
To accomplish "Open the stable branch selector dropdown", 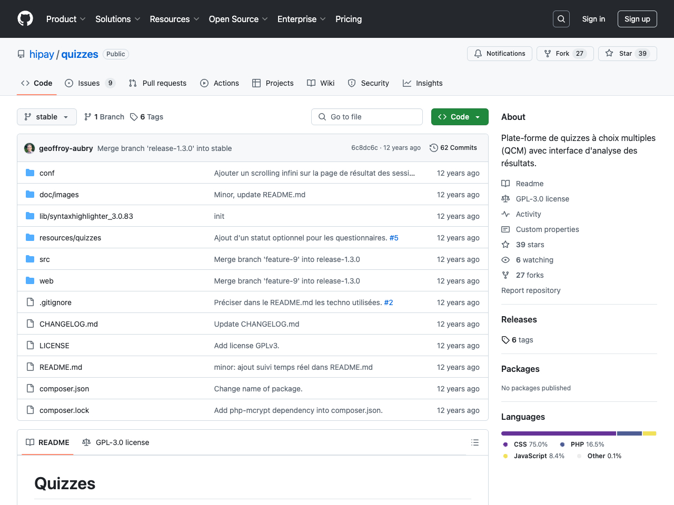I will pyautogui.click(x=47, y=117).
